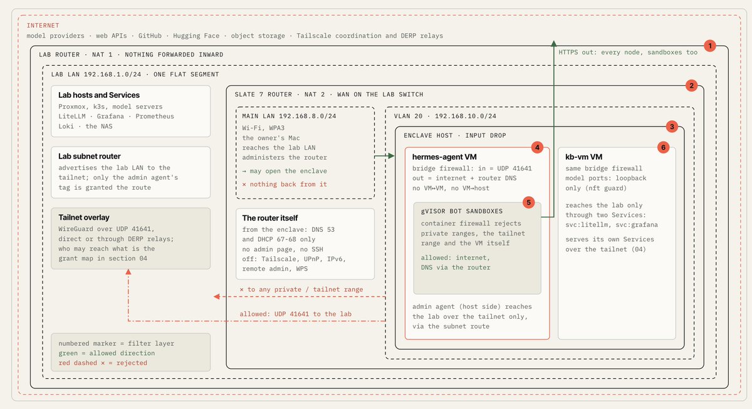Click 'ENCLAVE HOST · INPUT DROP' title
This screenshot has width=752, height=409.
[456, 135]
